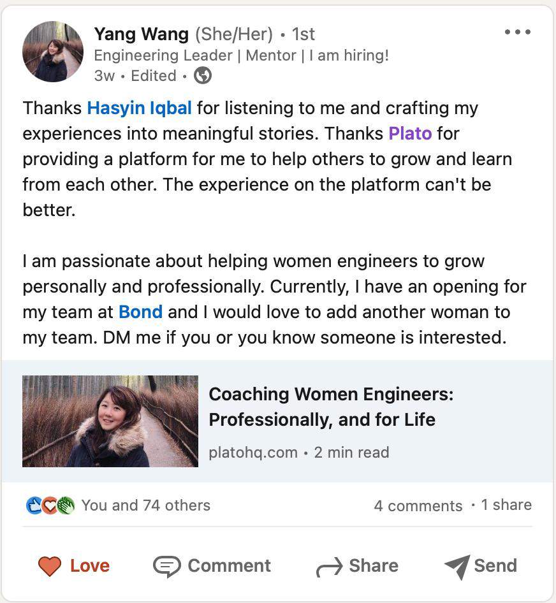The image size is (556, 603).
Task: View the 1 share details
Action: (x=506, y=505)
